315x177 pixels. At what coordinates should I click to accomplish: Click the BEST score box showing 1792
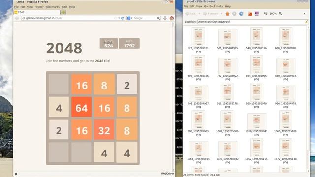pyautogui.click(x=129, y=44)
